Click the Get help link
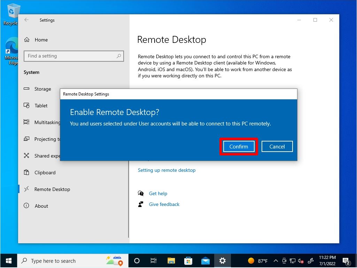The image size is (357, 268). [x=158, y=193]
